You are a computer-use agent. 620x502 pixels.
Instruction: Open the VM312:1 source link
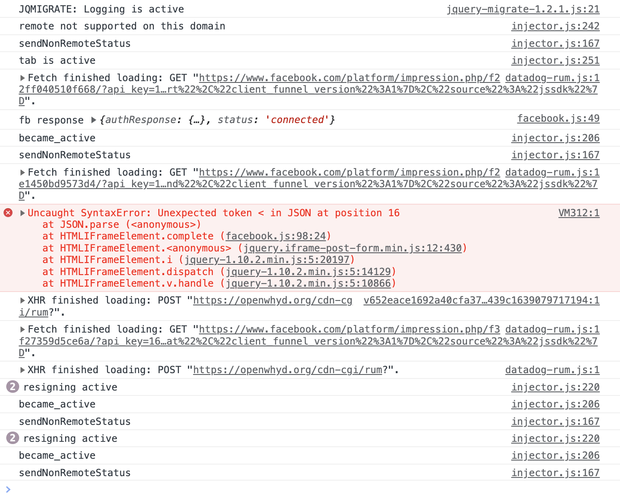(579, 213)
